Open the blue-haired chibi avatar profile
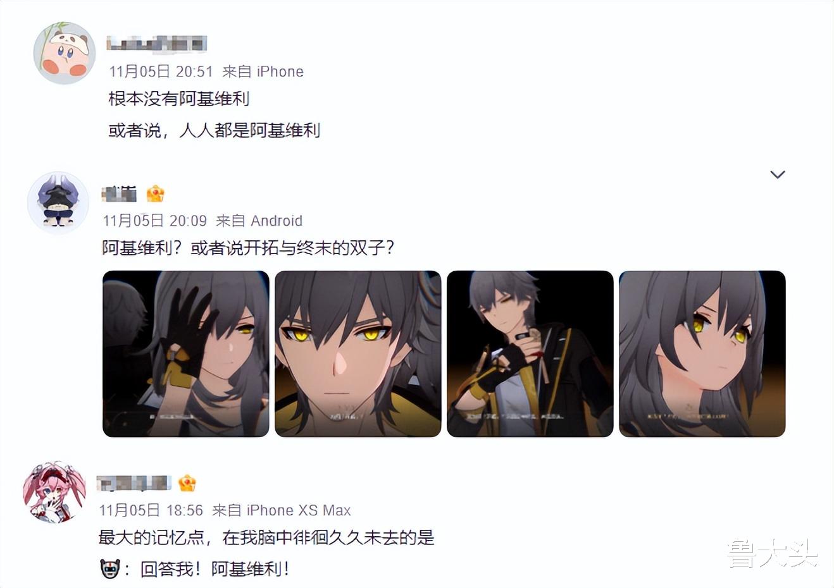The image size is (834, 588). (x=58, y=202)
